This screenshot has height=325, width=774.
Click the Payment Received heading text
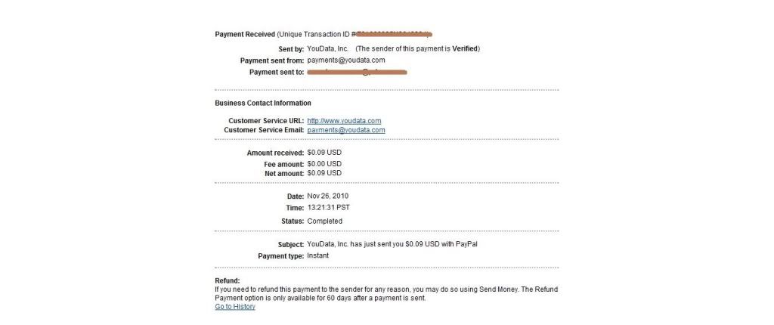point(245,35)
